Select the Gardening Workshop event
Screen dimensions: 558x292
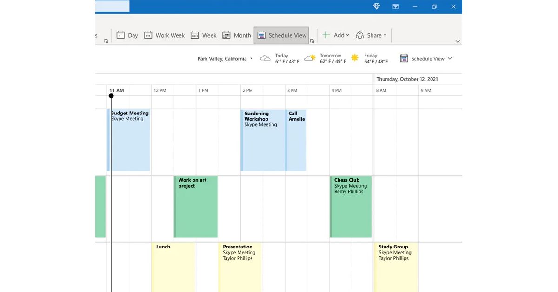click(x=263, y=139)
